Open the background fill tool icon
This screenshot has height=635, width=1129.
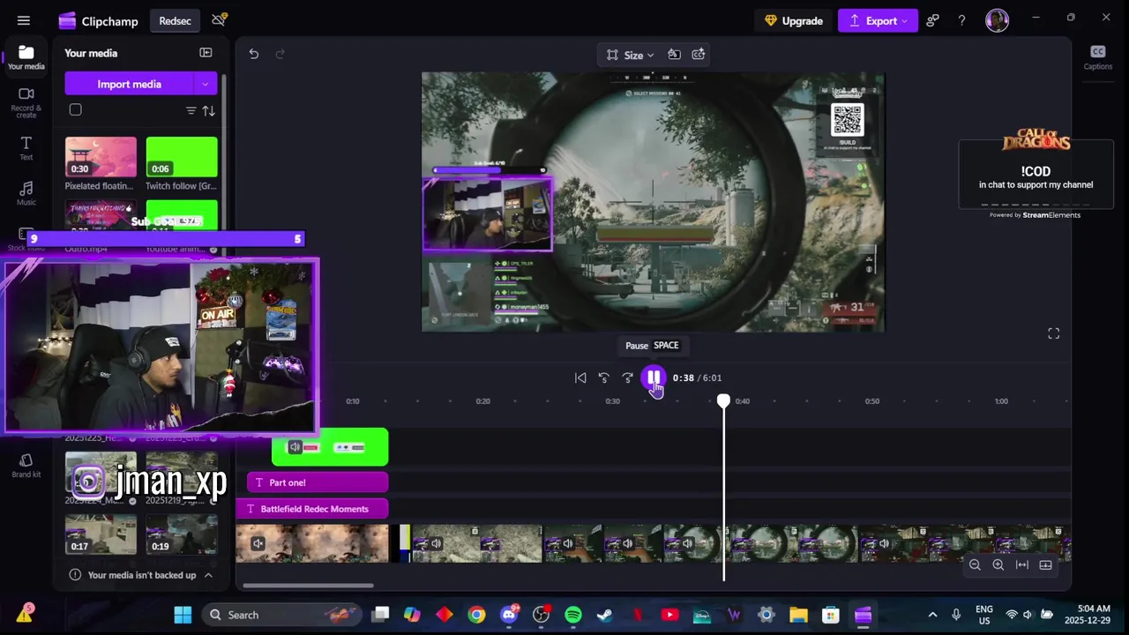[x=674, y=55]
